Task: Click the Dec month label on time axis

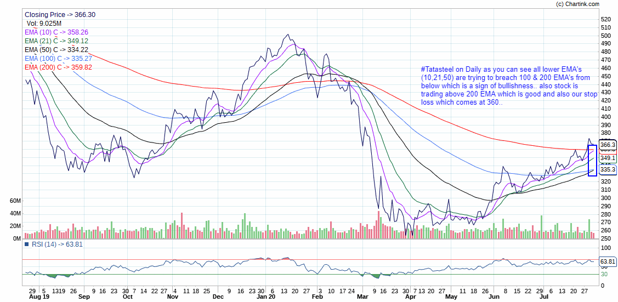Action: (x=218, y=297)
